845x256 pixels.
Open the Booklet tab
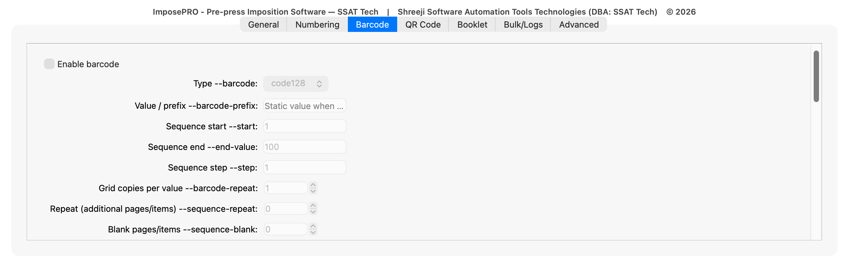[472, 25]
